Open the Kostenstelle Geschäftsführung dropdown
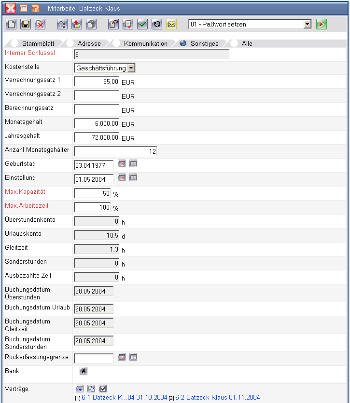The image size is (350, 403). 131,68
